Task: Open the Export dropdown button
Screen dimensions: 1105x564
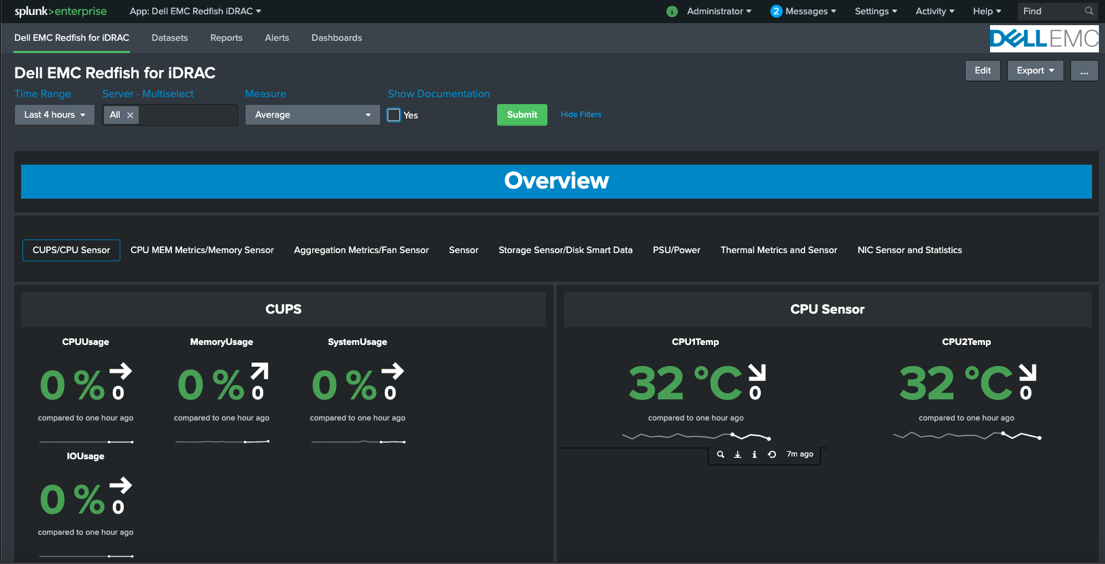Action: click(1035, 71)
